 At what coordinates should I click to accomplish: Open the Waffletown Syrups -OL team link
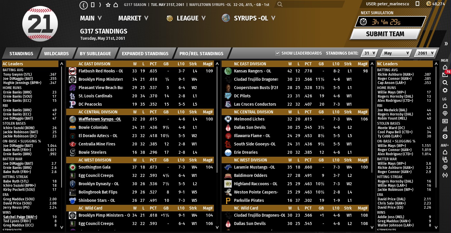coord(99,119)
